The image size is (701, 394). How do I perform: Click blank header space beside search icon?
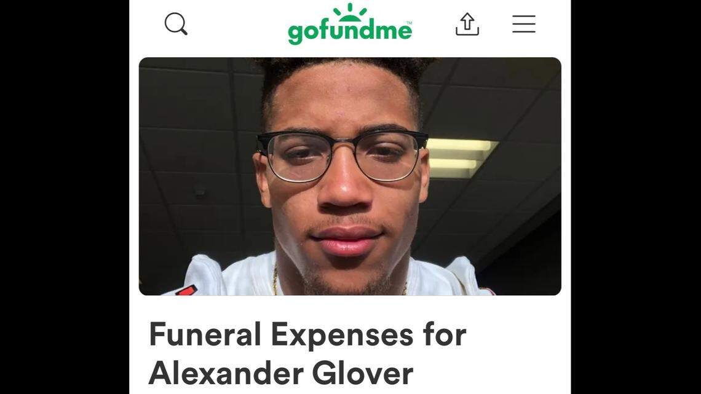[x=237, y=24]
